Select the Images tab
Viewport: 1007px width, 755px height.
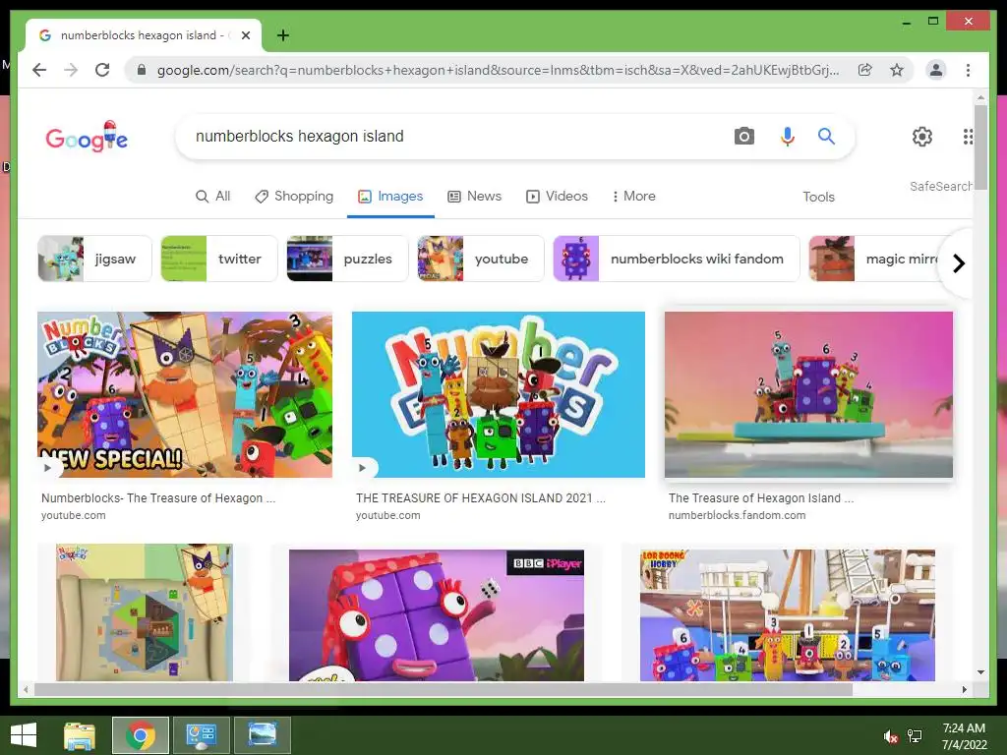(390, 197)
